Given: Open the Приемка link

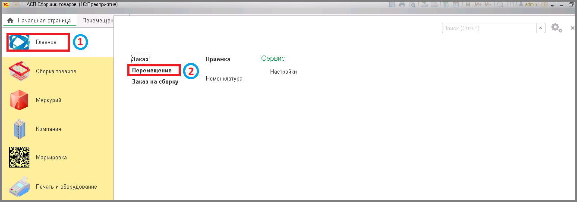Looking at the screenshot, I should tap(218, 59).
